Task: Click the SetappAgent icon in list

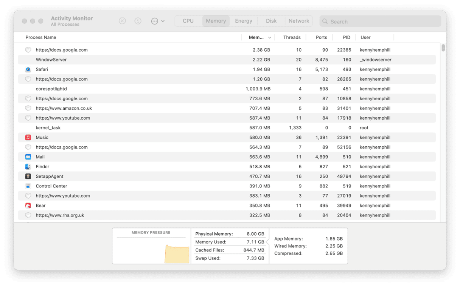Action: coord(28,176)
